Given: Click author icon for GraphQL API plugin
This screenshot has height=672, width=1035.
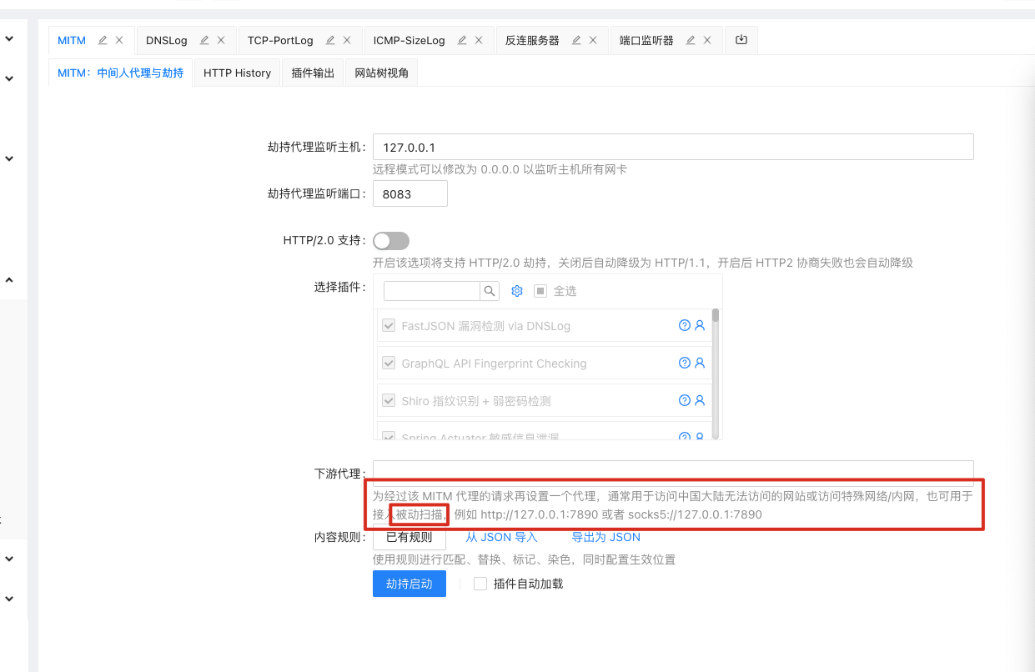Looking at the screenshot, I should click(700, 363).
